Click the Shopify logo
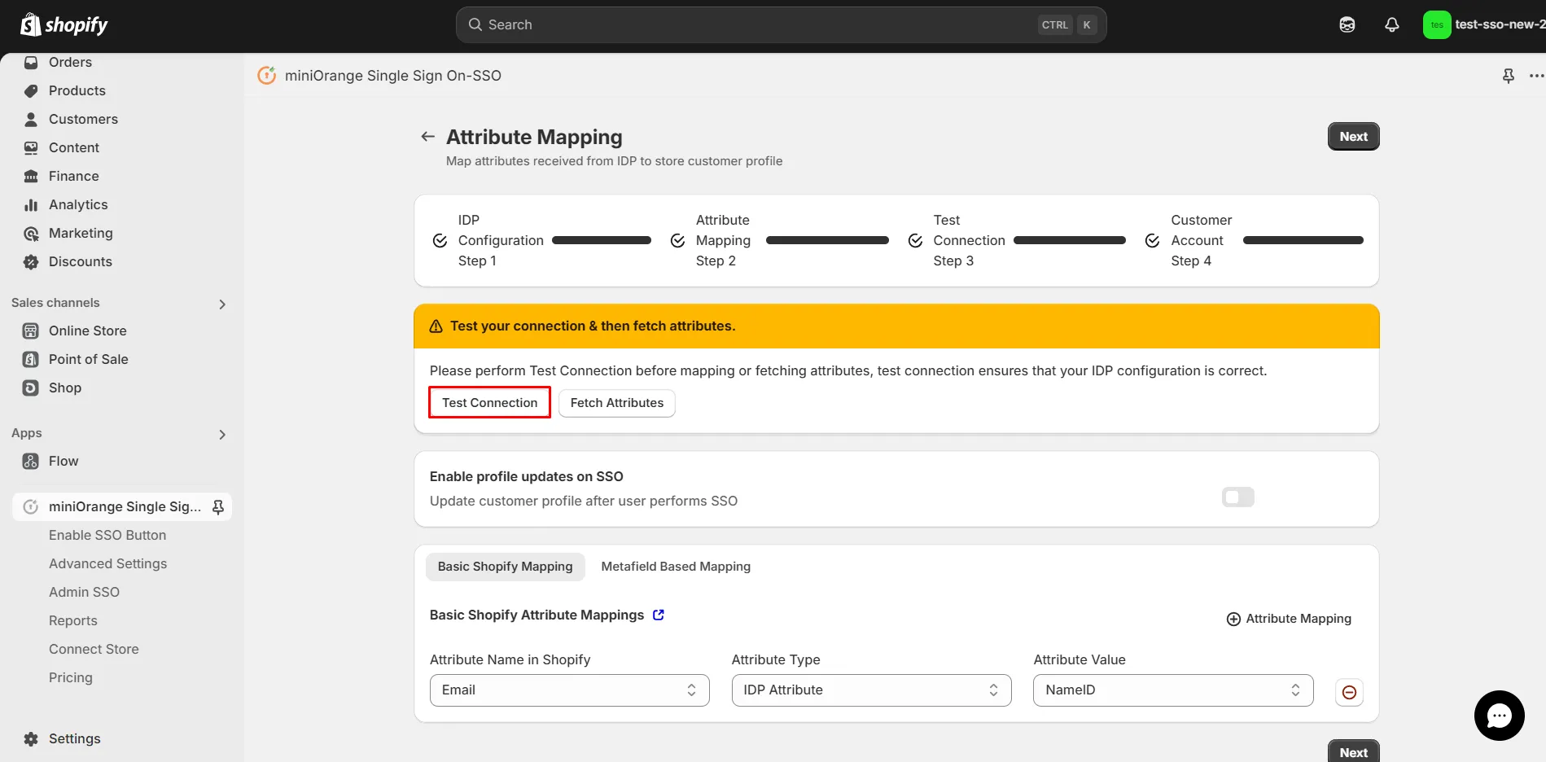The height and width of the screenshot is (762, 1546). coord(64,24)
